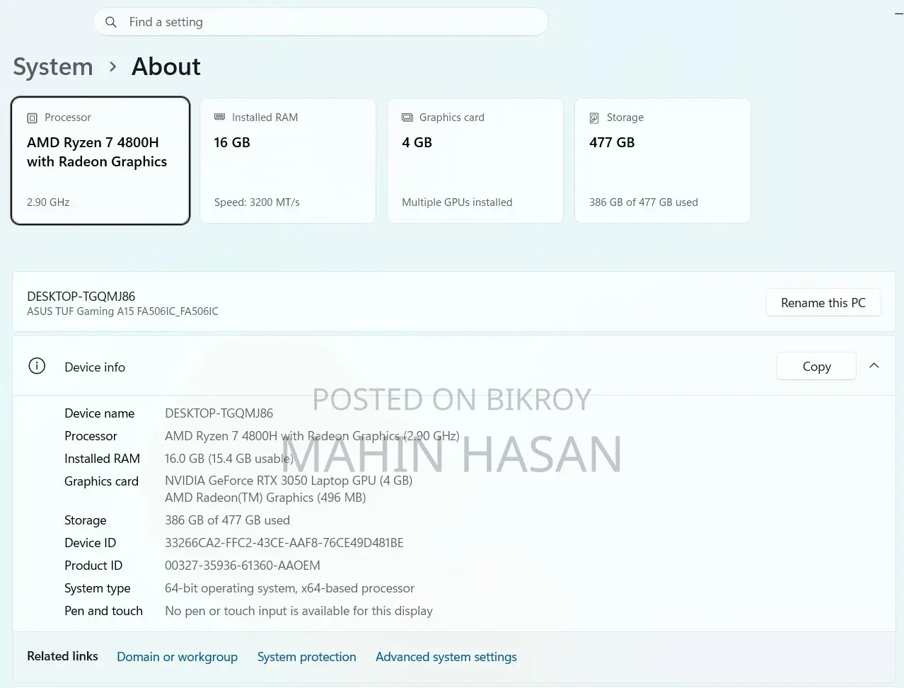Click the Graphics card label in Device info

point(101,481)
